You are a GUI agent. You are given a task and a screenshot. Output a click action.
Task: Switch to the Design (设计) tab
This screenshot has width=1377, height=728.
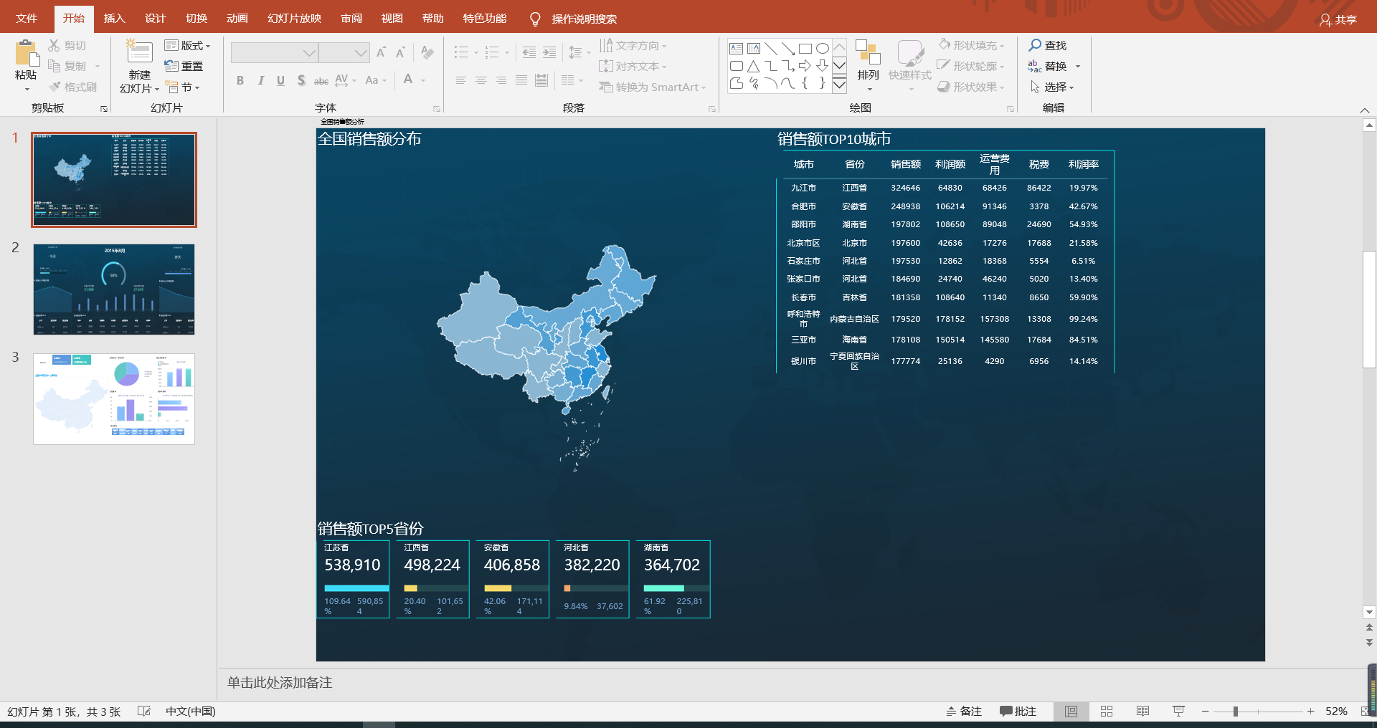[x=155, y=19]
